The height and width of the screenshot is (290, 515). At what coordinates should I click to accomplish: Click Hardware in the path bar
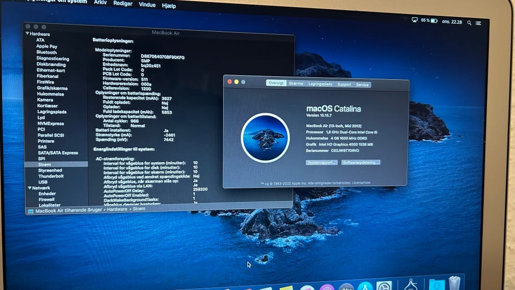[117, 209]
